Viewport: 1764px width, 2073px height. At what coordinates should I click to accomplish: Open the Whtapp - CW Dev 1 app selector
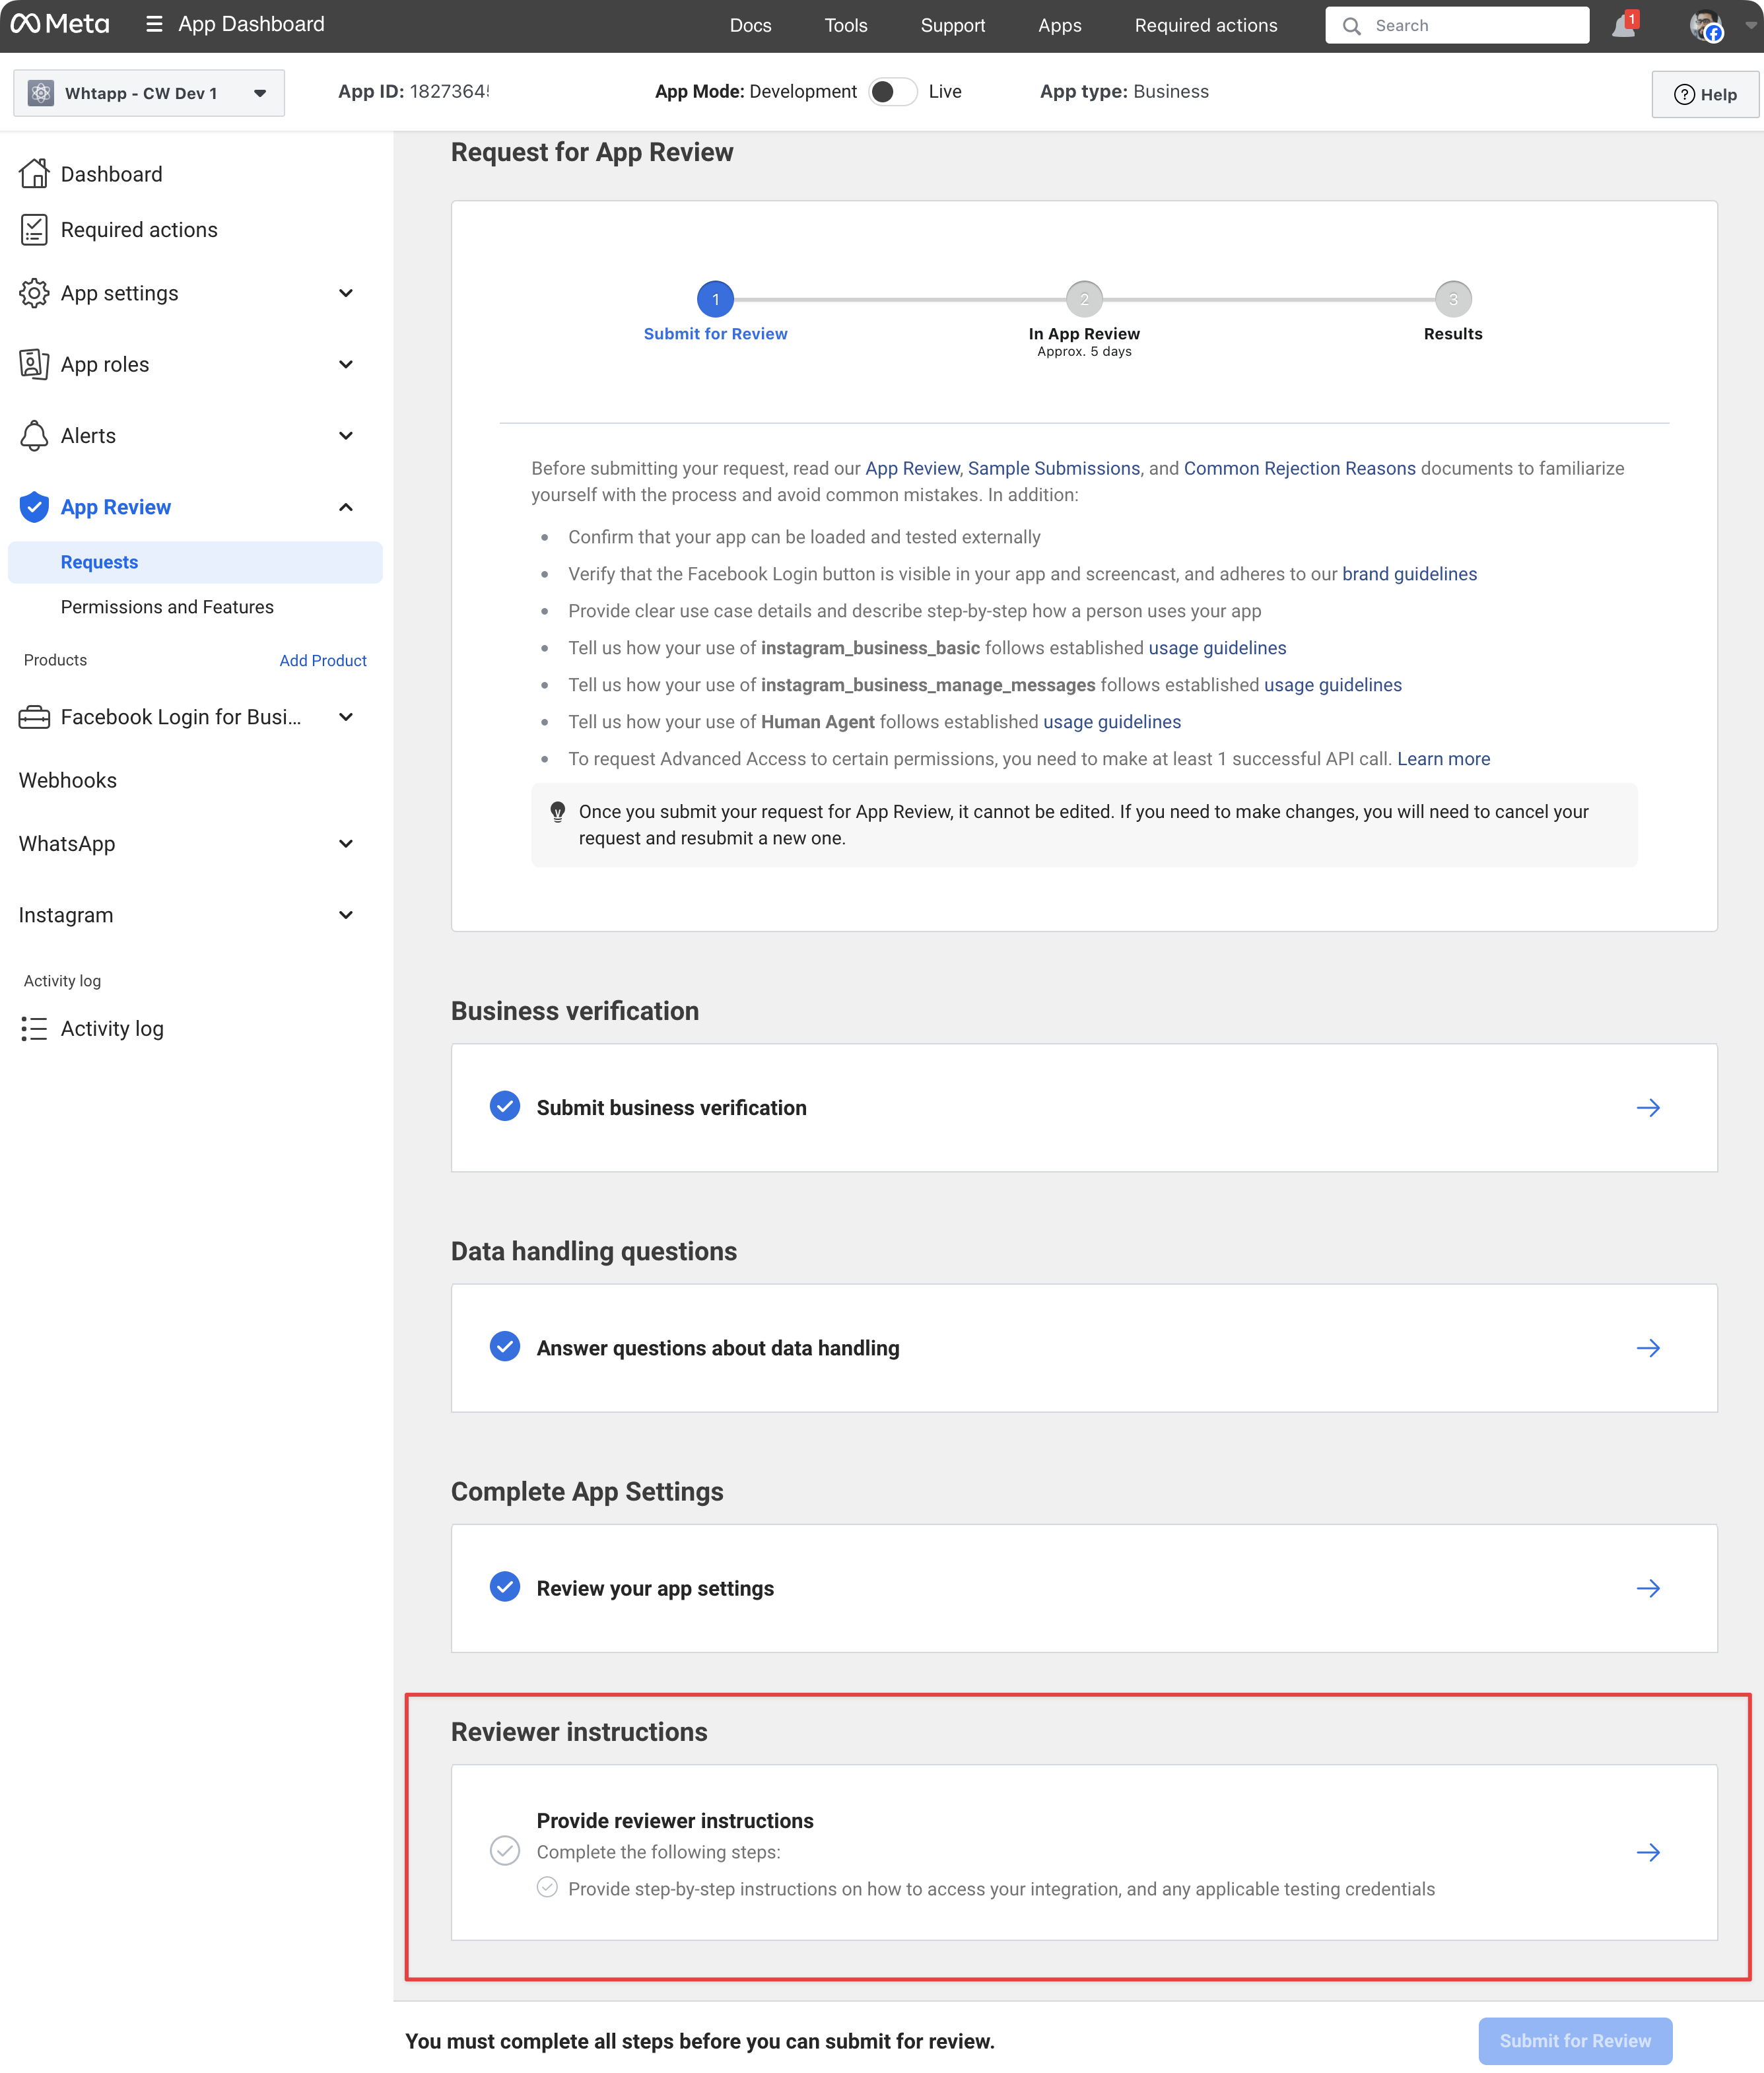coord(148,93)
